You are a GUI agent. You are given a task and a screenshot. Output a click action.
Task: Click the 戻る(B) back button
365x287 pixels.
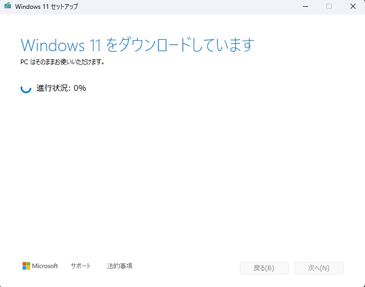pyautogui.click(x=264, y=268)
